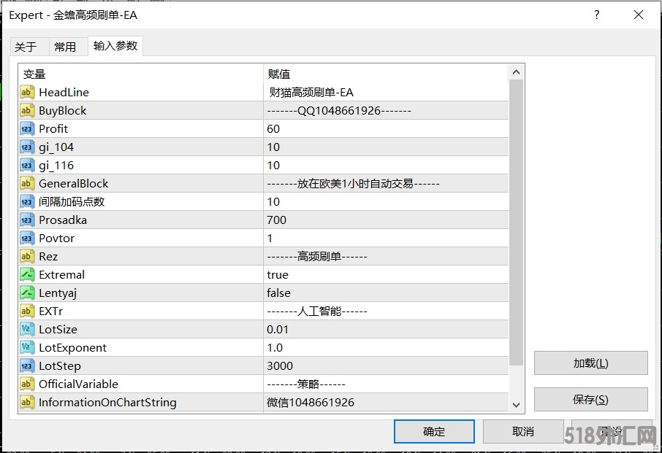Click the scrollbar down arrow

(x=516, y=405)
